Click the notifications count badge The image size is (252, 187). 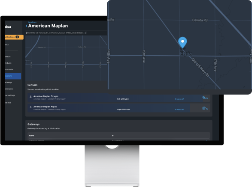17,37
